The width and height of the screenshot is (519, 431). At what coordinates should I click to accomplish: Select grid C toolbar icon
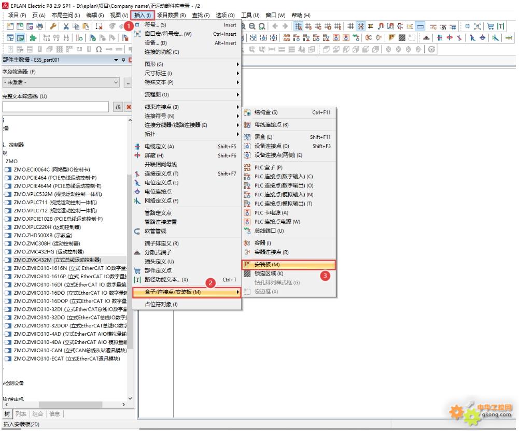click(x=318, y=26)
